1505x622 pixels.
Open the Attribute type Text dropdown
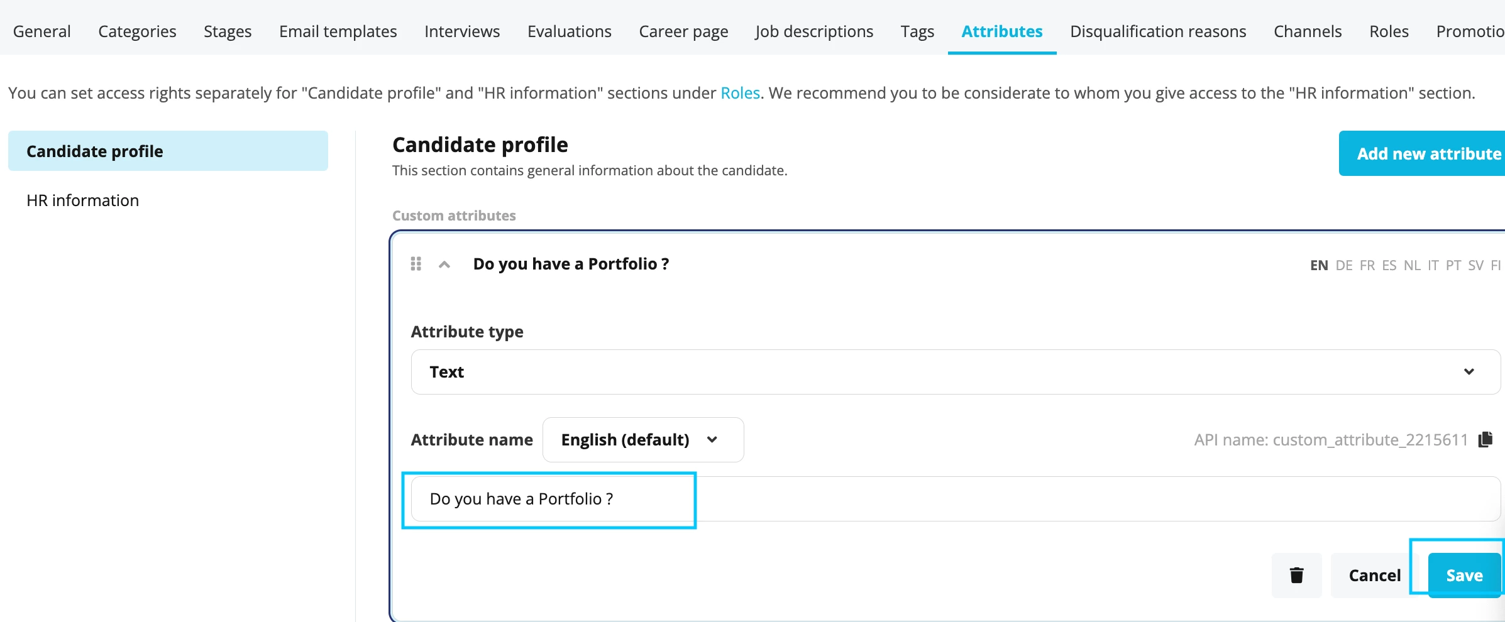956,372
